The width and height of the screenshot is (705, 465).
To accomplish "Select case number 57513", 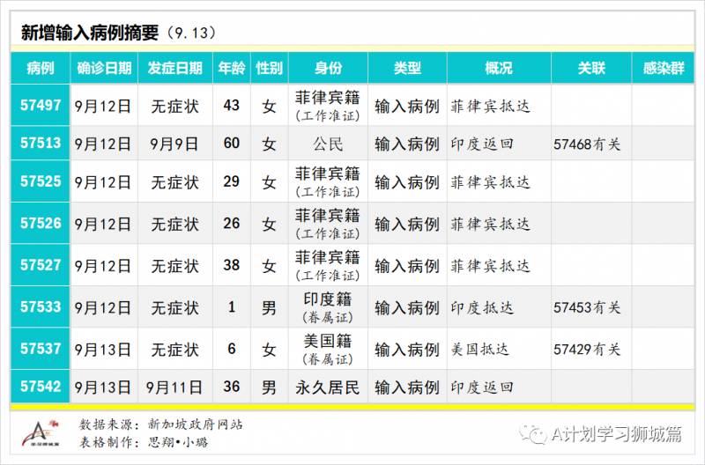I will pyautogui.click(x=41, y=143).
